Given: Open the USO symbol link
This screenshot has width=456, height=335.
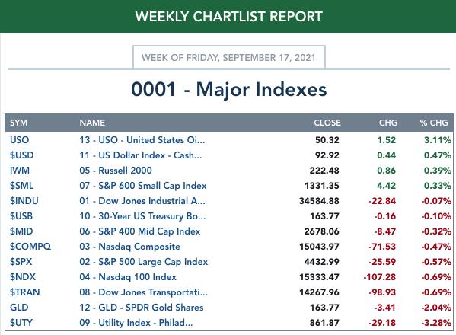Looking at the screenshot, I should point(20,140).
